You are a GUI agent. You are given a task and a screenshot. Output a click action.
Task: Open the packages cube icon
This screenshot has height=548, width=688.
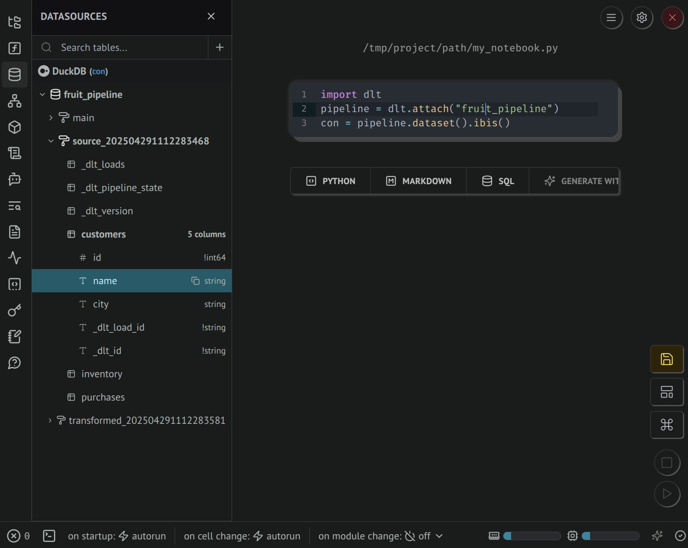[15, 127]
